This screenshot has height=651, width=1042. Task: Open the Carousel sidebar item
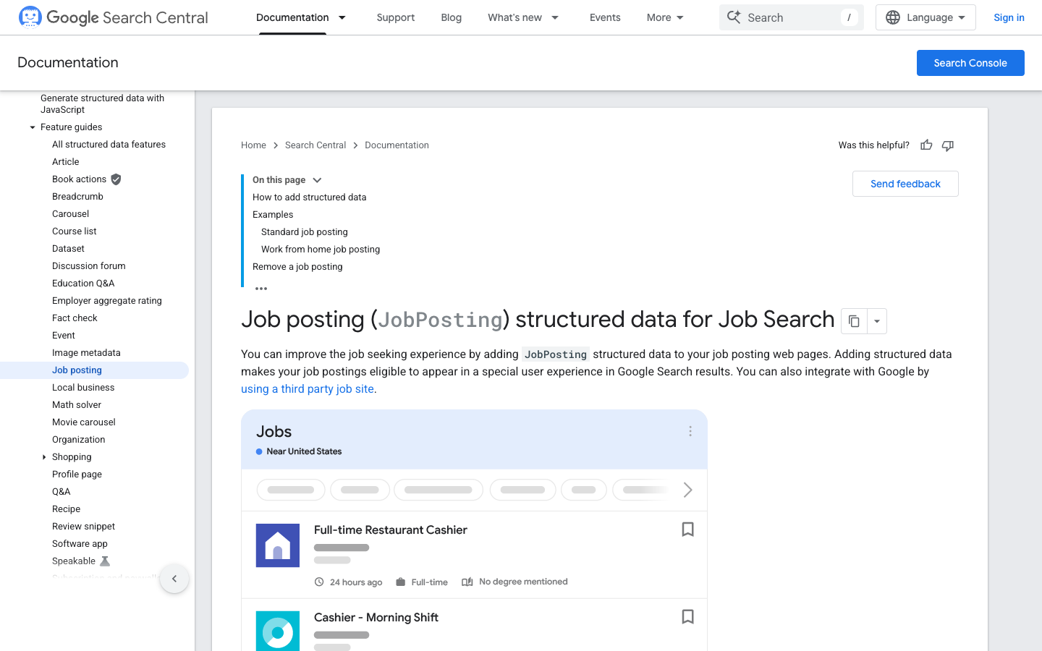pos(70,214)
